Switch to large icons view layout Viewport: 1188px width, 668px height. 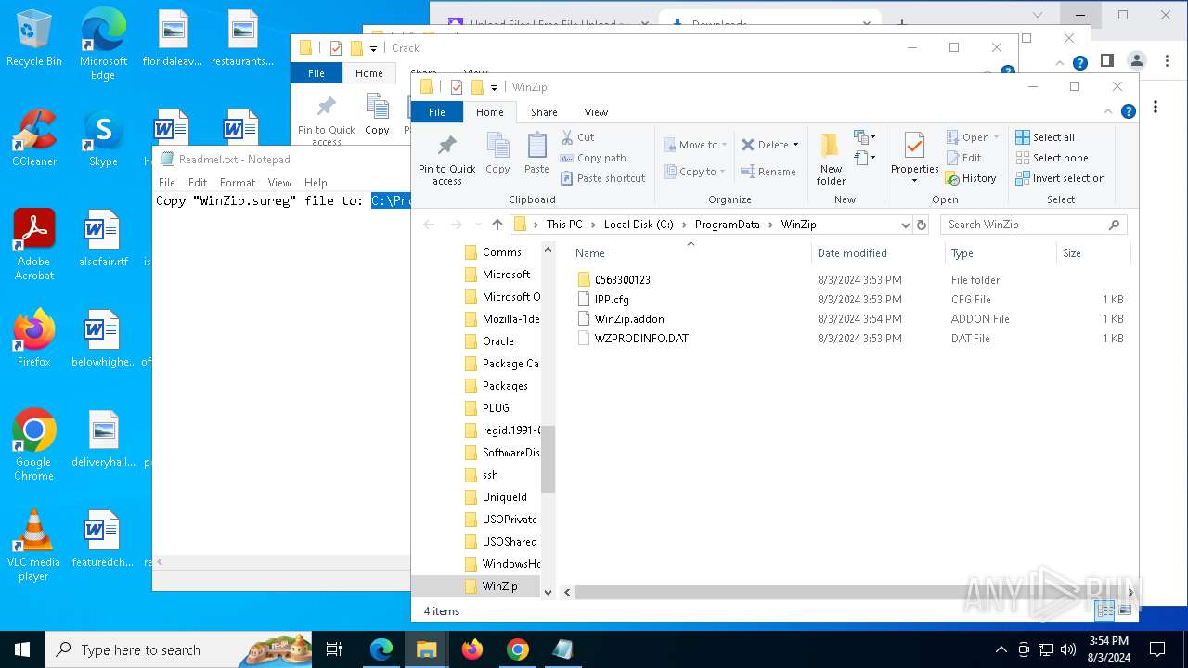tap(1125, 610)
